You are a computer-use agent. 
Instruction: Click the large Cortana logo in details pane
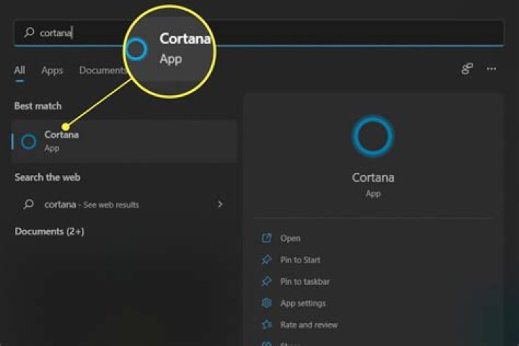coord(373,136)
